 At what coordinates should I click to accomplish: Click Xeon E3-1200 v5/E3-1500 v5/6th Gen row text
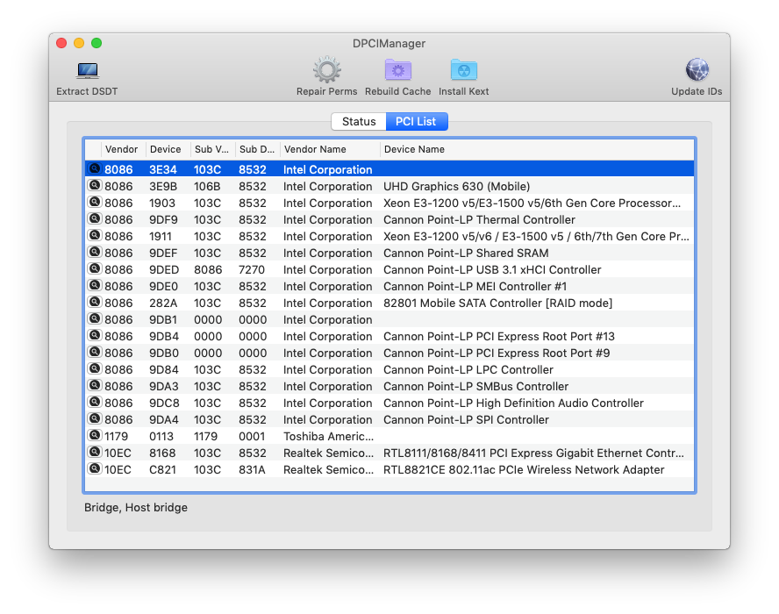[x=532, y=203]
